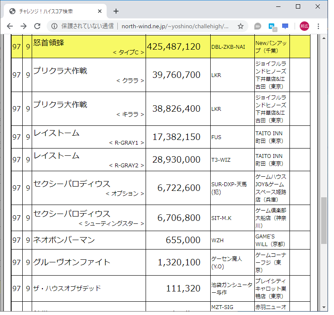Image resolution: width=334 pixels, height=315 pixels.
Task: Click セクシーパロディウス in the オプション row
Action: (x=72, y=184)
